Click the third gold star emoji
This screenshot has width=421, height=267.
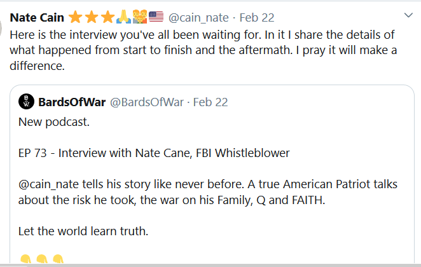(x=107, y=17)
